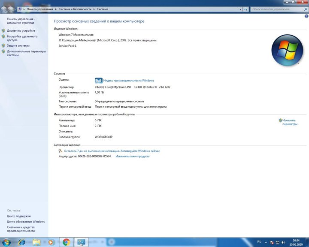Click the address bar refresh button

pos(245,9)
